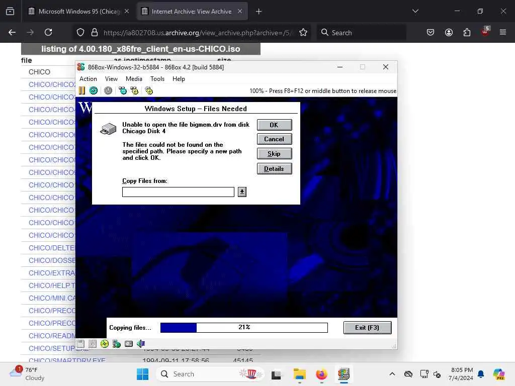Click the Details button
515x386 pixels.
pos(274,169)
